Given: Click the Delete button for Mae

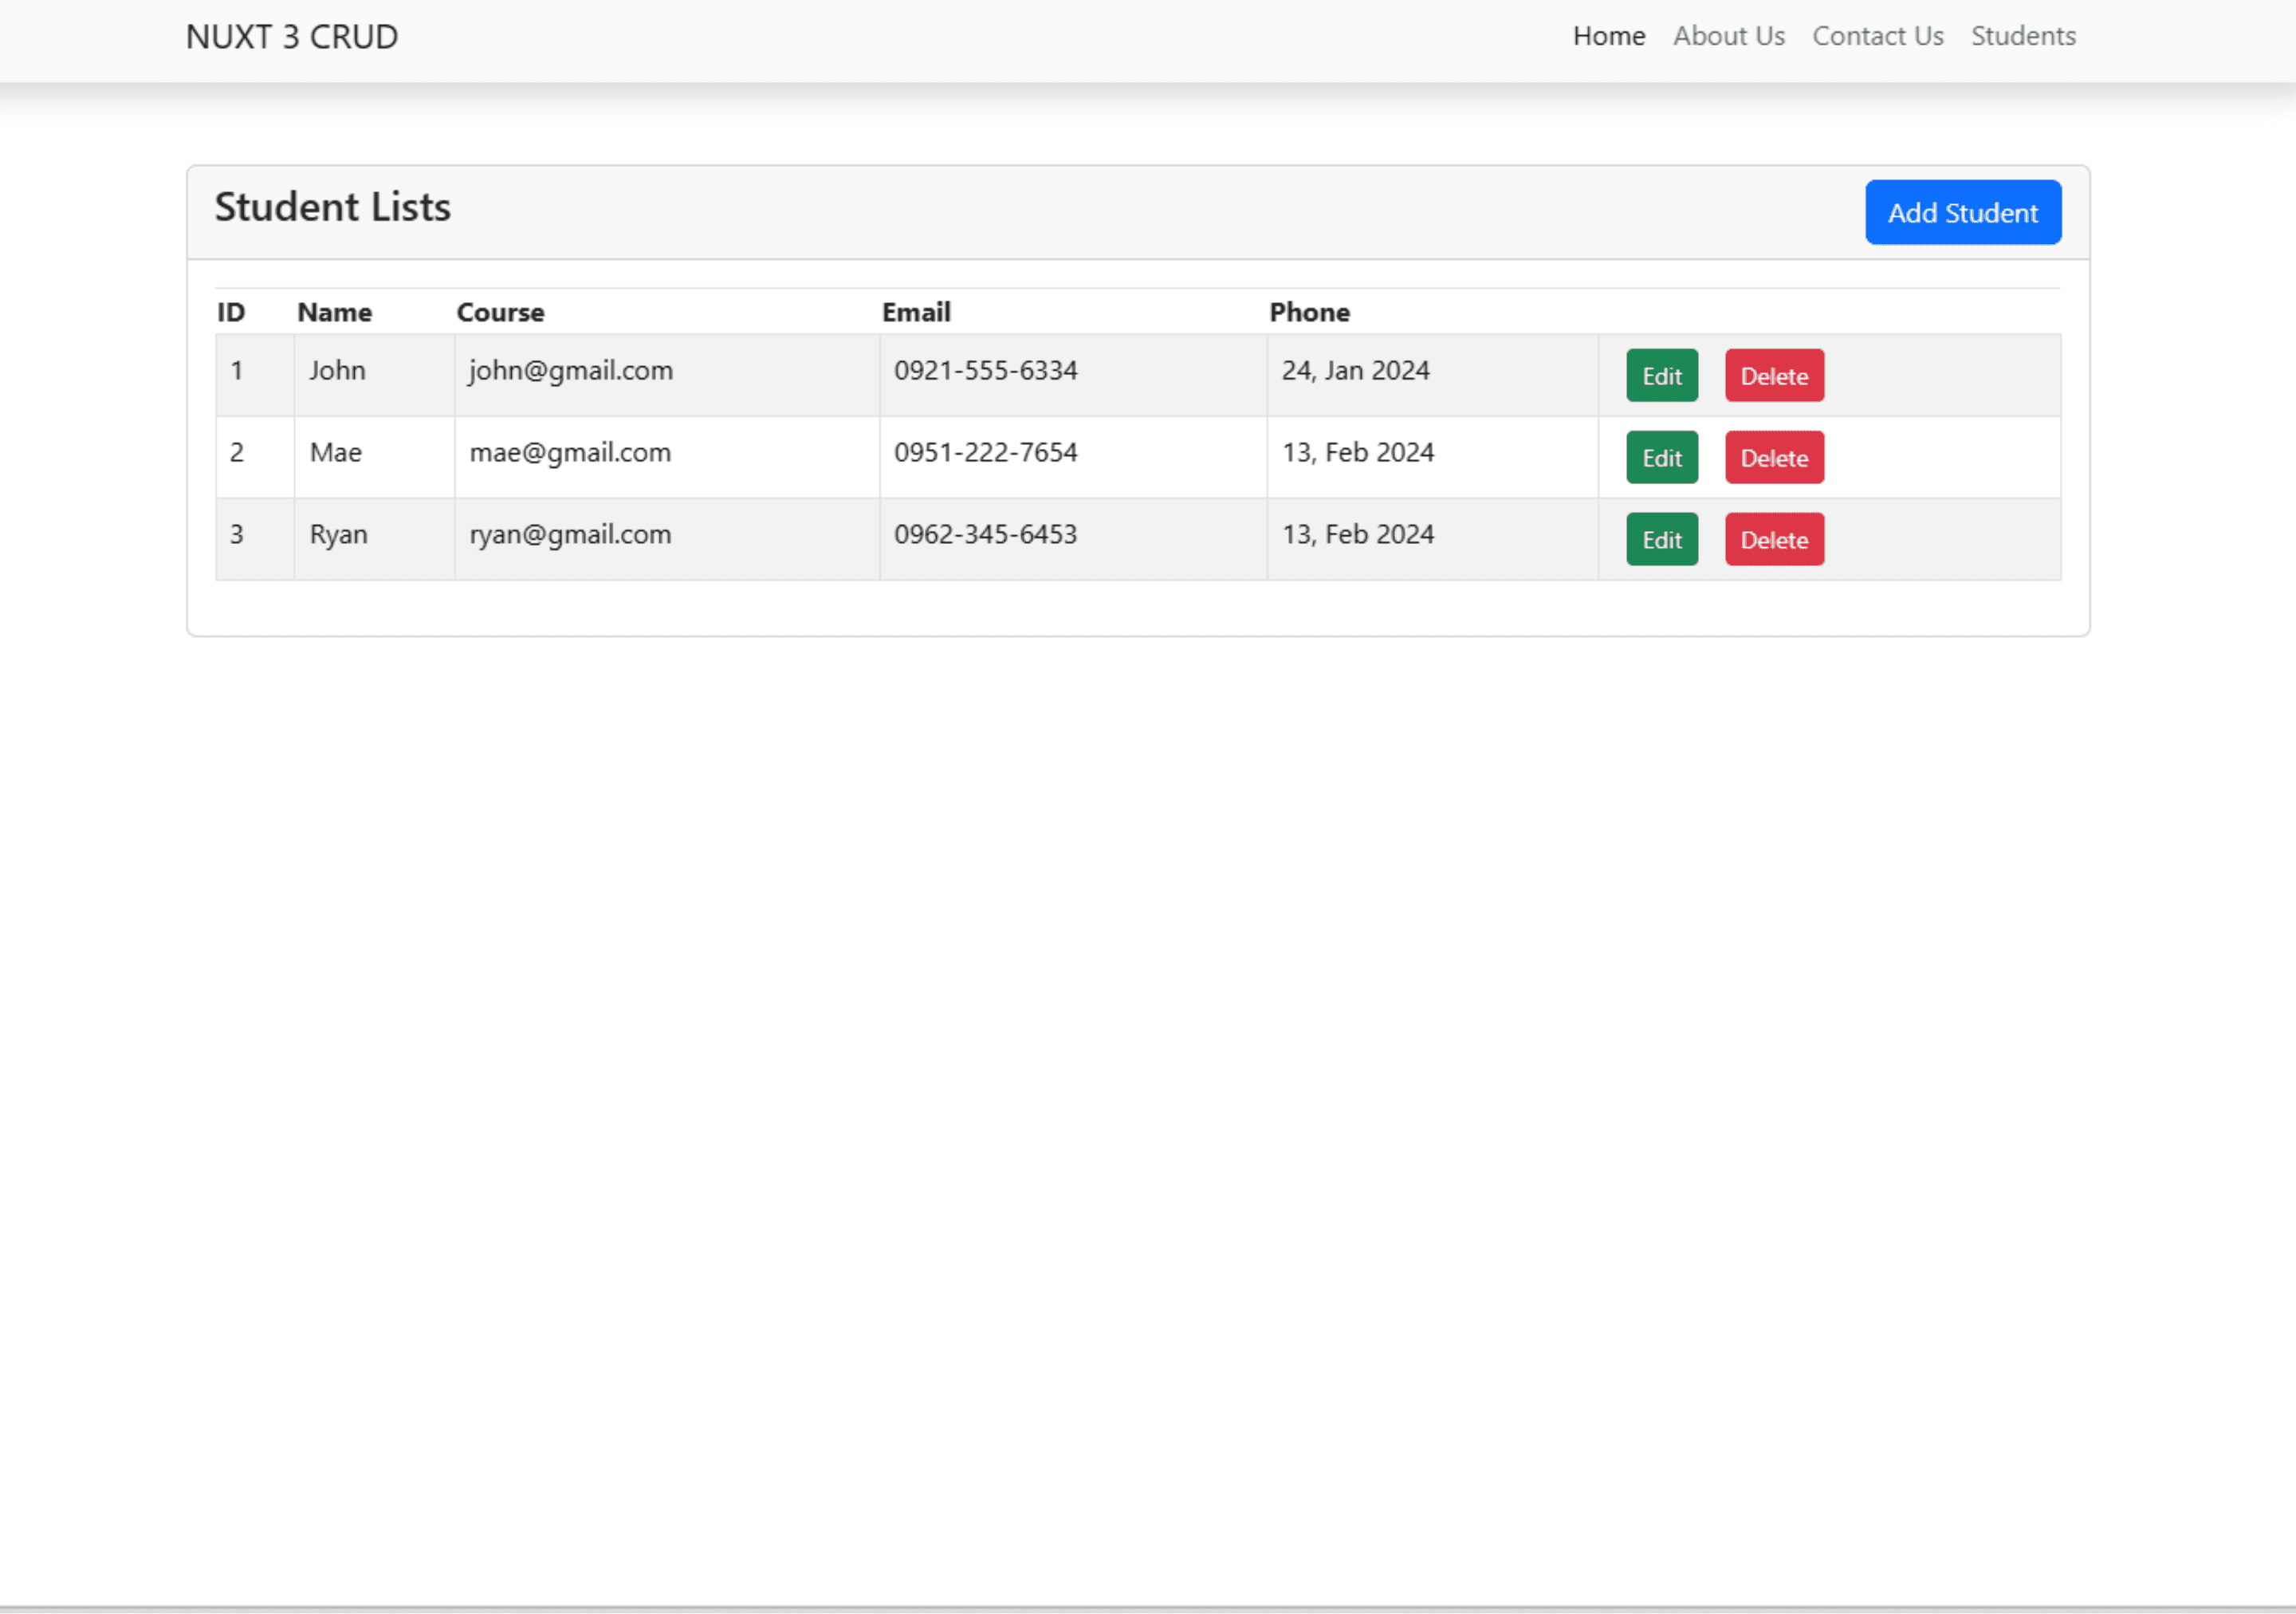Looking at the screenshot, I should point(1774,456).
